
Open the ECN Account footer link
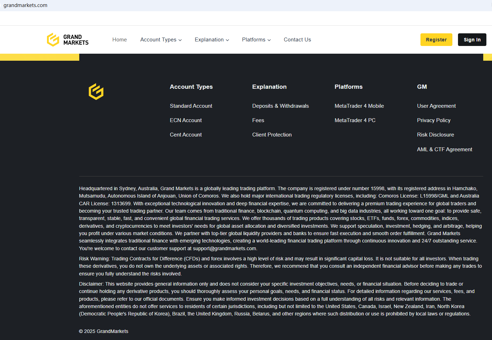click(186, 120)
